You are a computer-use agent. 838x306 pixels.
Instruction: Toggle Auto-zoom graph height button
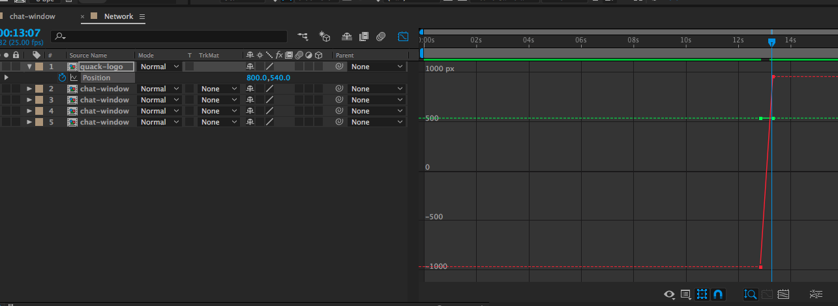(750, 294)
